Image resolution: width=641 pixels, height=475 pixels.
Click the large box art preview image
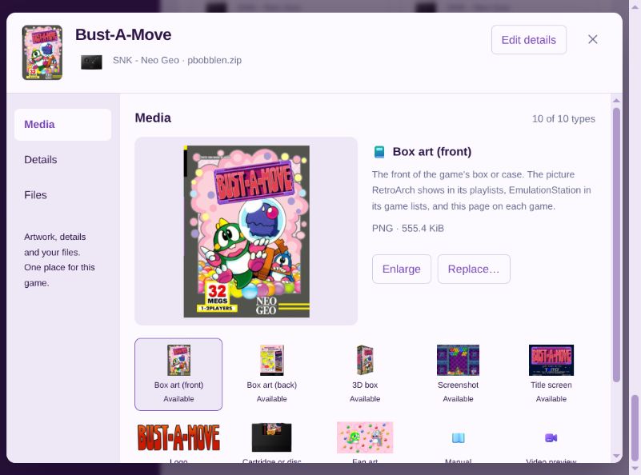pos(246,231)
